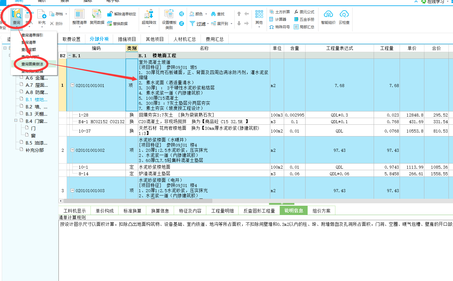Select 补充分部 in the tree
Viewport: 453px width, 281px height.
(35, 150)
